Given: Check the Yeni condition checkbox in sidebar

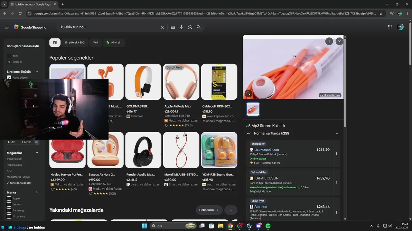Looking at the screenshot, I should (9, 56).
